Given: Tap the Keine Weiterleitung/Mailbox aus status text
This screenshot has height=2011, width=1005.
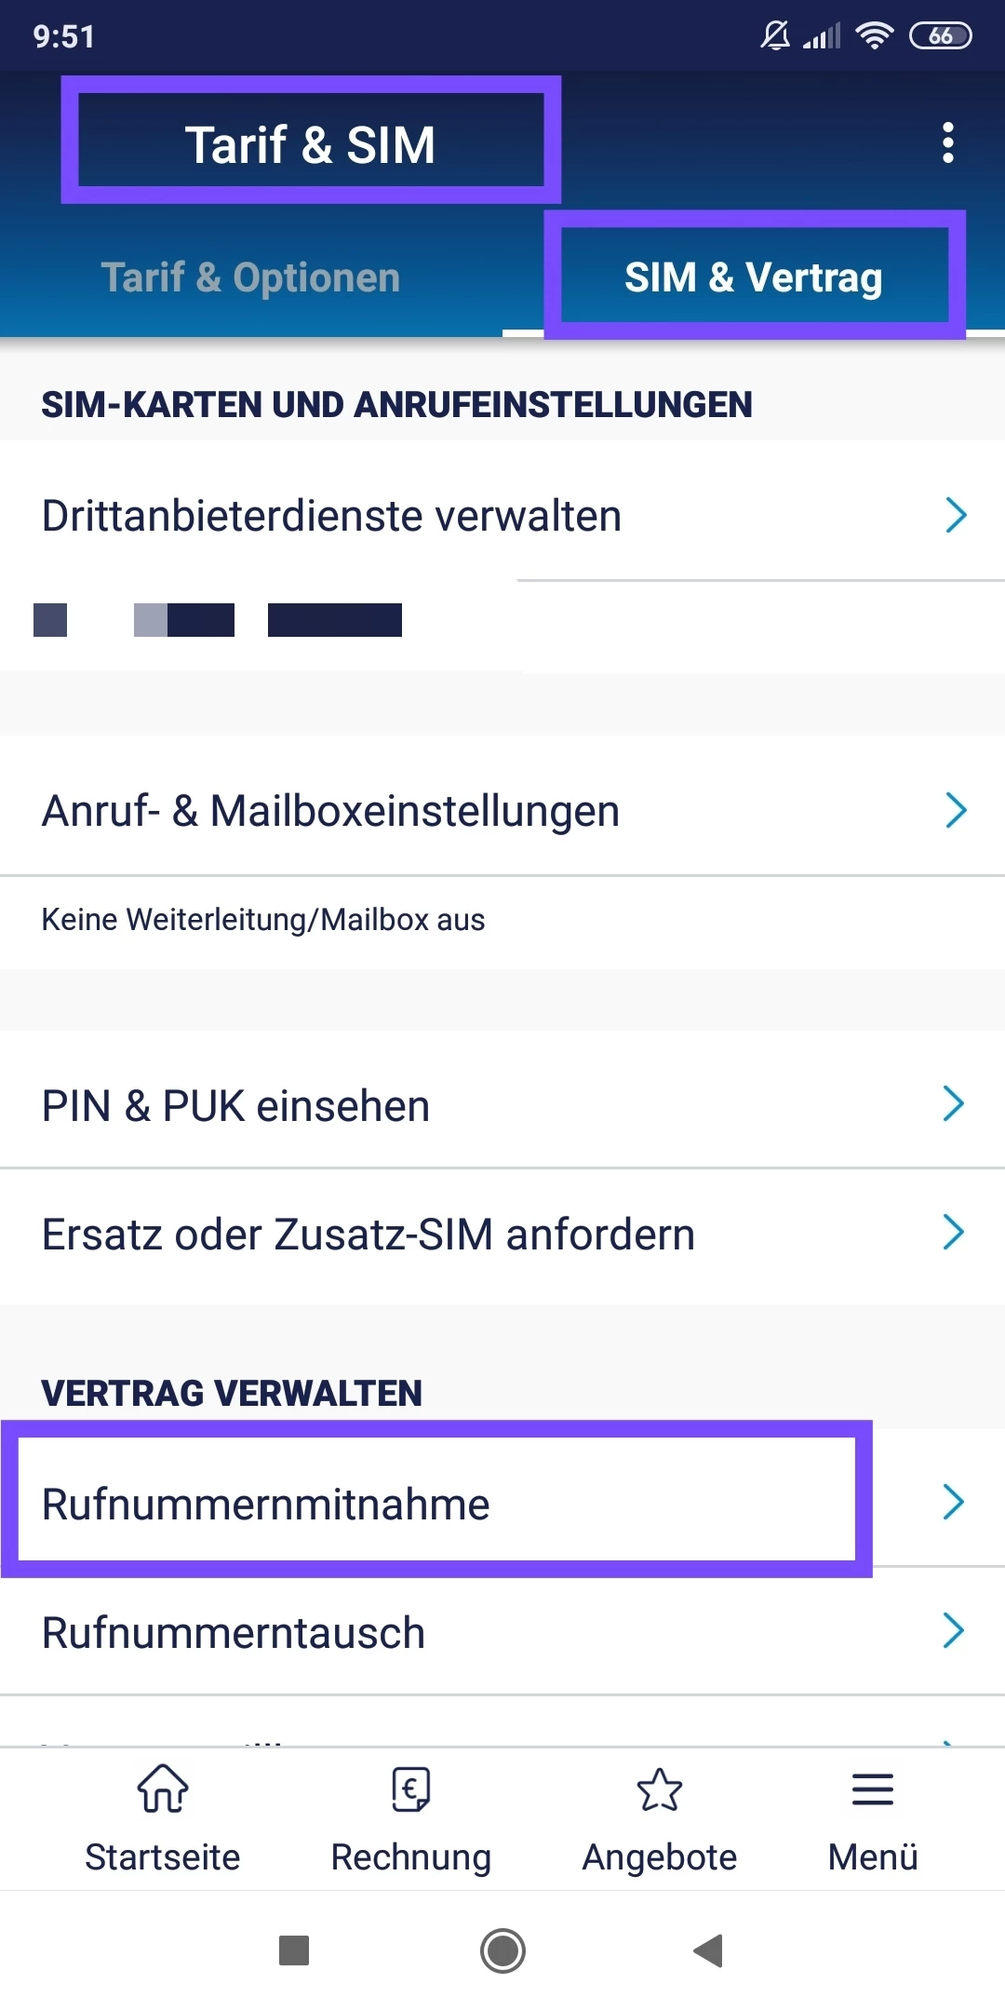Looking at the screenshot, I should click(x=263, y=920).
